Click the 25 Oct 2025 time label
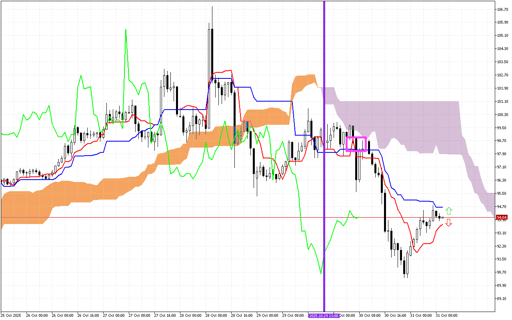 point(11,316)
